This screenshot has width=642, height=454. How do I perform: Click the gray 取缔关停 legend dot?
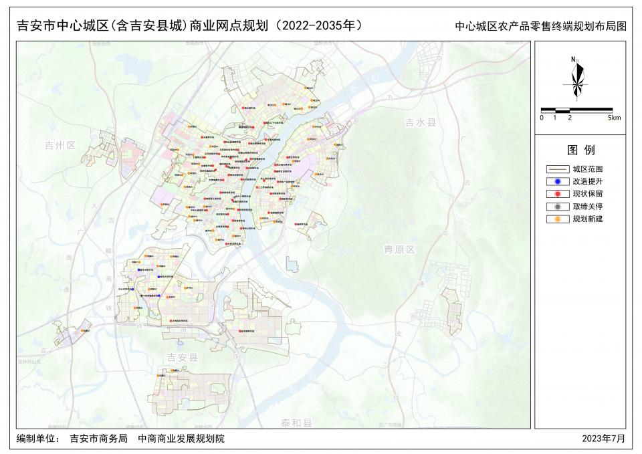click(x=556, y=207)
